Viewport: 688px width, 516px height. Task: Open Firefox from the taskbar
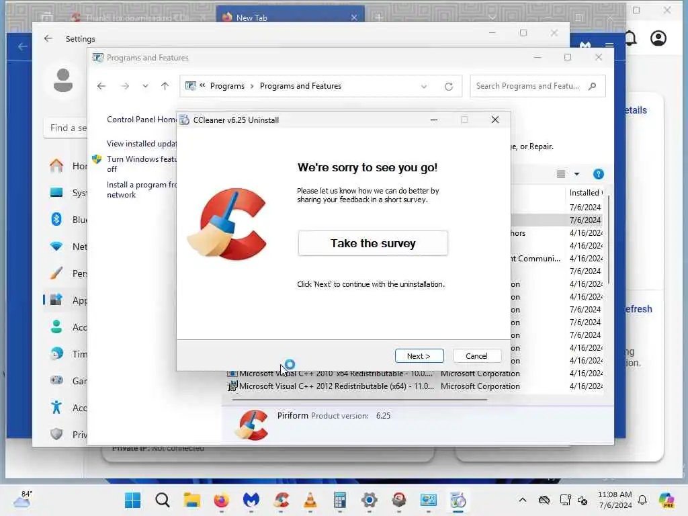(x=222, y=500)
